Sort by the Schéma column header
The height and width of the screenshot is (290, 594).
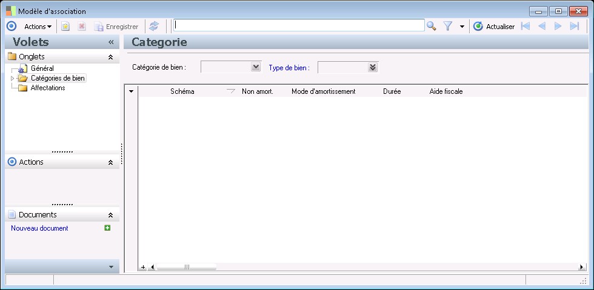point(182,91)
